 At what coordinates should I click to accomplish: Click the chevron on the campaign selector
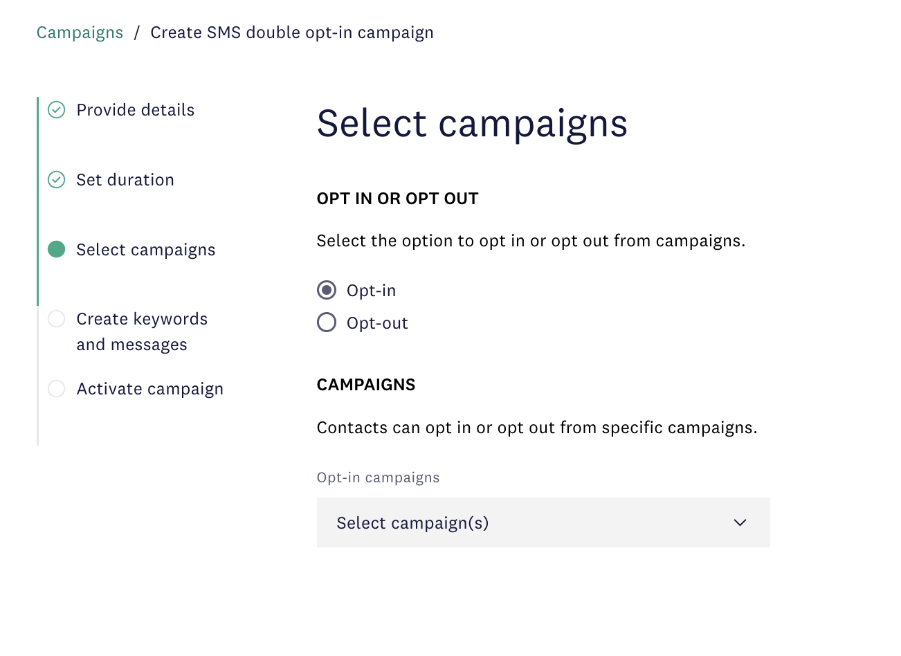[740, 522]
